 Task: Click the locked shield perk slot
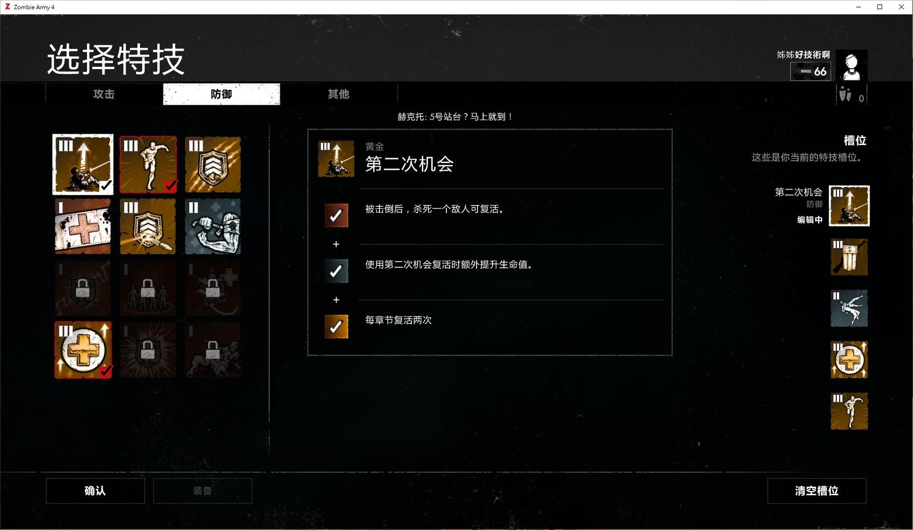pos(83,288)
